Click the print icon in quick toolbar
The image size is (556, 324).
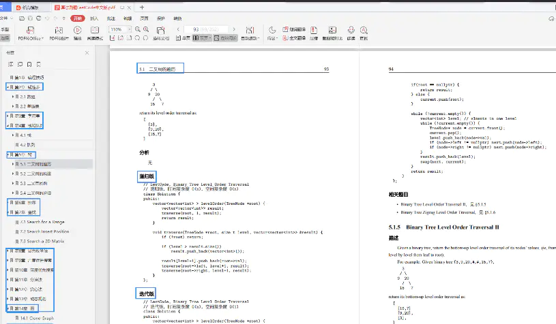click(38, 18)
